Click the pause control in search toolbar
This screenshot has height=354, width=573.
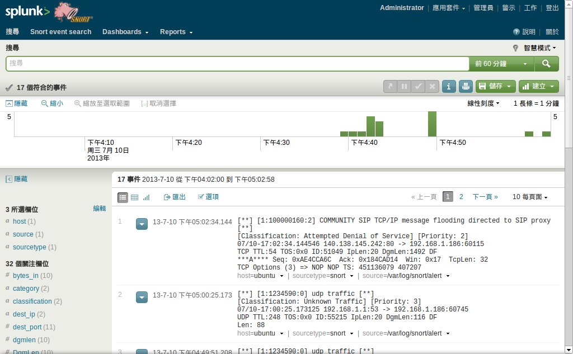[x=405, y=86]
